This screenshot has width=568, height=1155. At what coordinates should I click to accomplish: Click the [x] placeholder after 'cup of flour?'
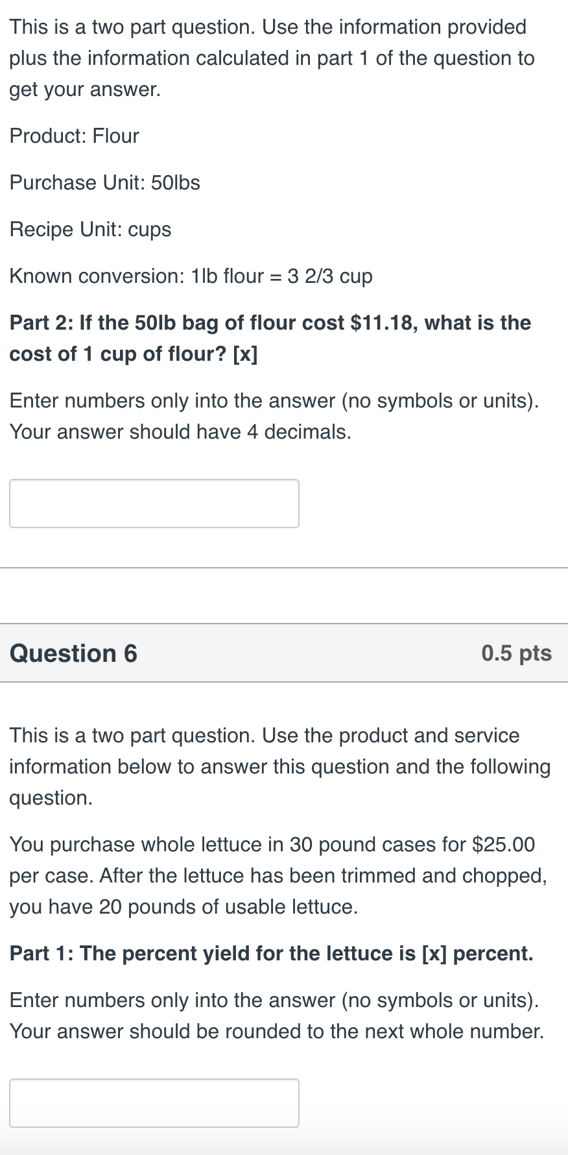(245, 354)
